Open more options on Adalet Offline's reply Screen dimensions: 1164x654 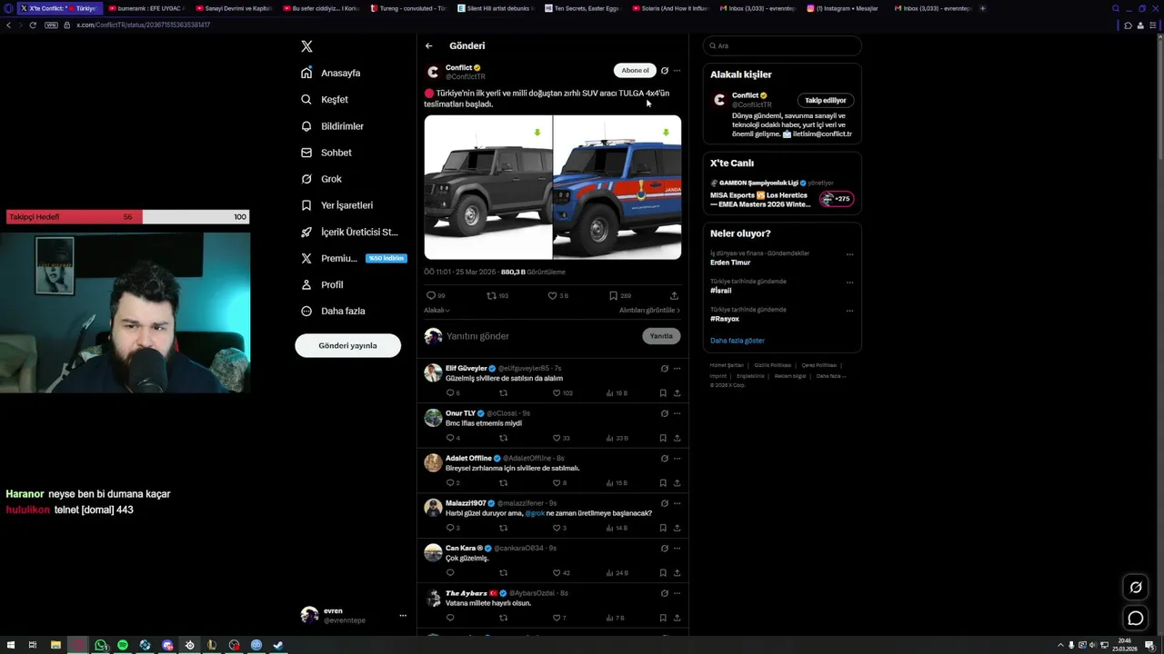(x=677, y=459)
